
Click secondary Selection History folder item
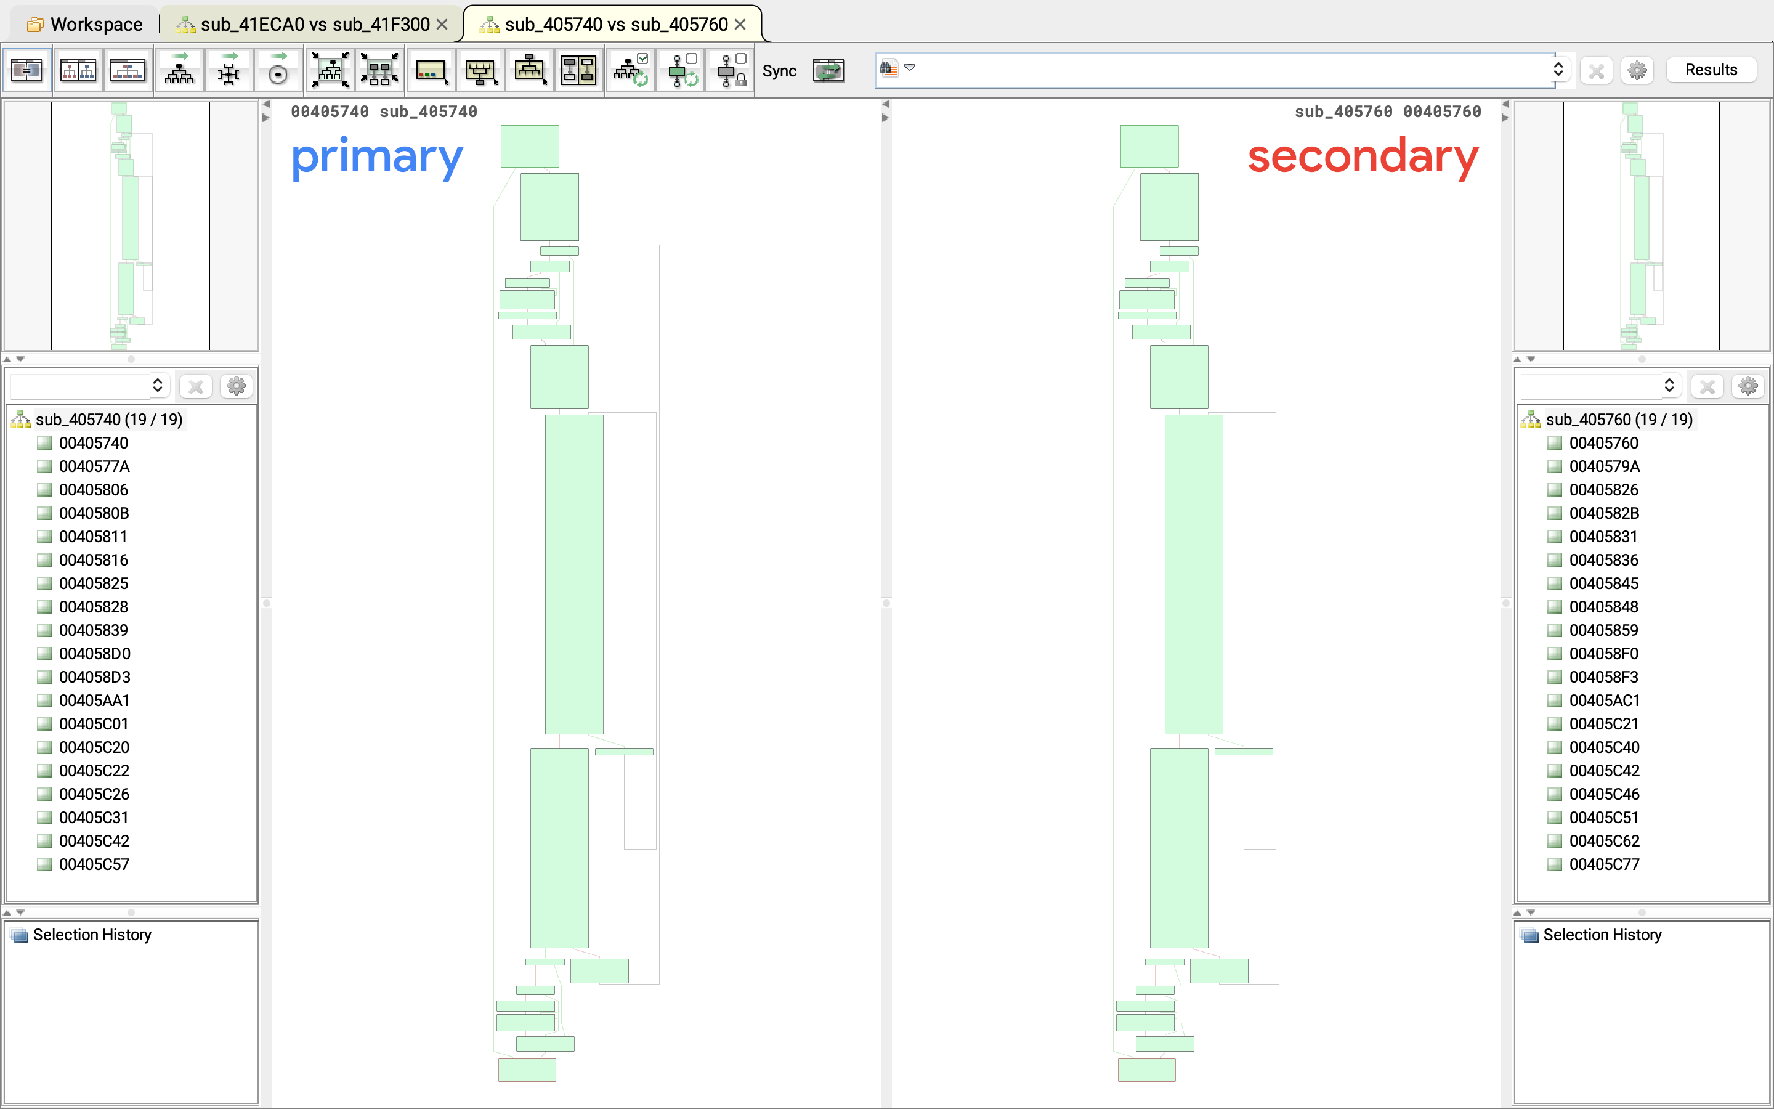1592,935
